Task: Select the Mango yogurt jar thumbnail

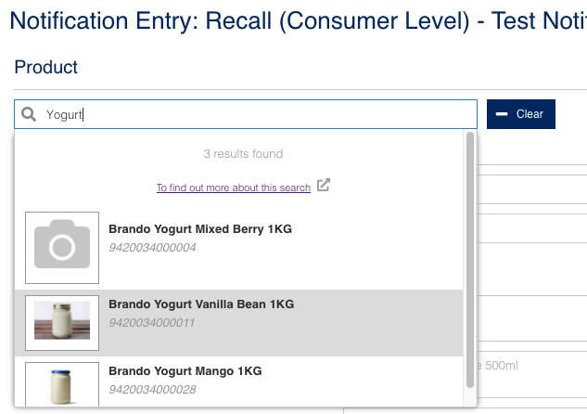Action: (62, 384)
